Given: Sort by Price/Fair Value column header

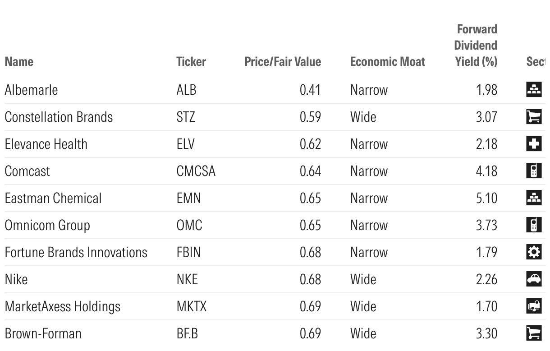Looking at the screenshot, I should (x=283, y=62).
